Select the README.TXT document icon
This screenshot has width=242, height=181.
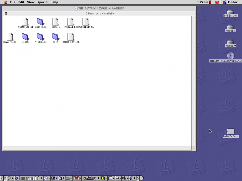click(x=10, y=37)
